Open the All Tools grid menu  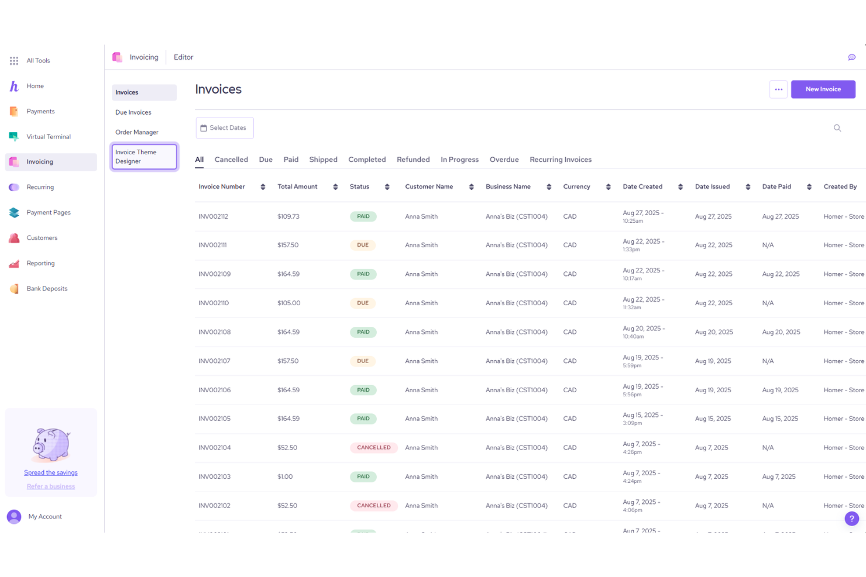(13, 60)
